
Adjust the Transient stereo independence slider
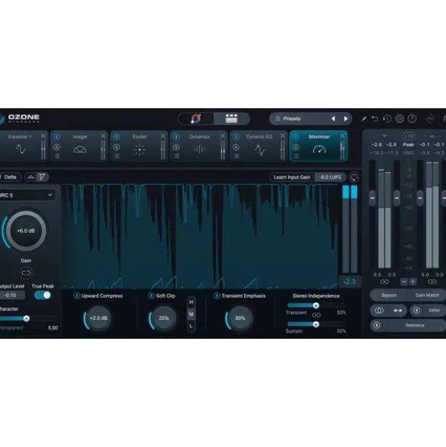click(x=316, y=306)
